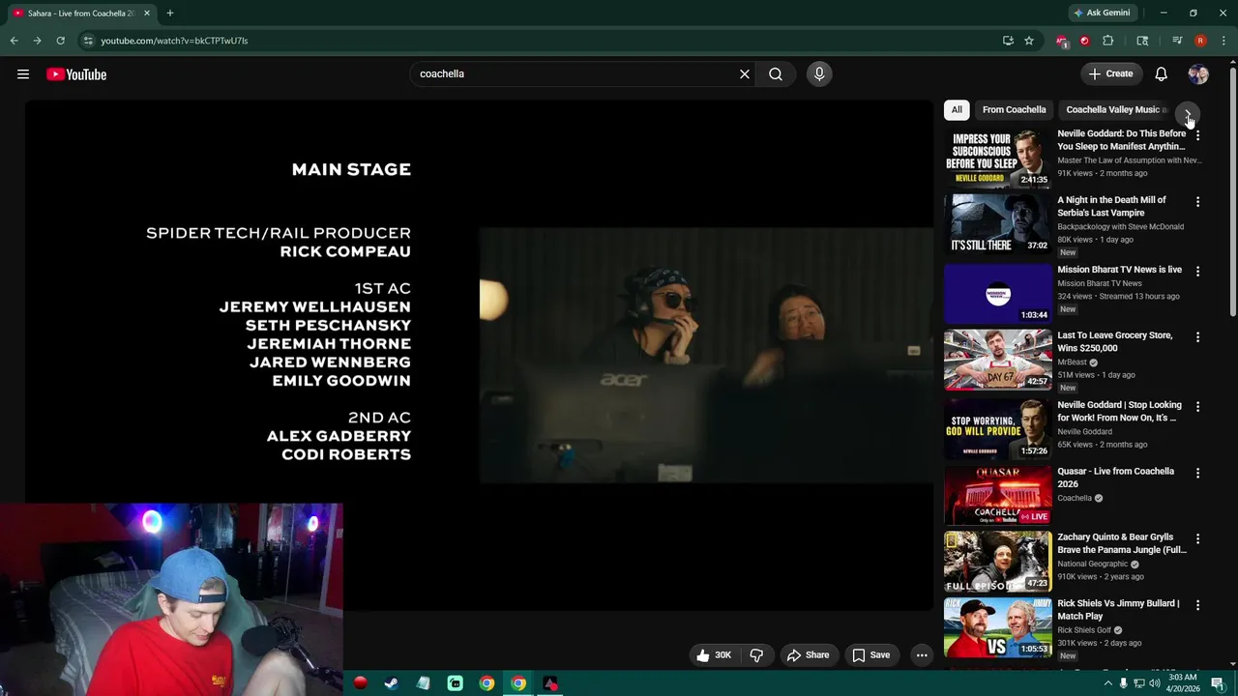Image resolution: width=1238 pixels, height=696 pixels.
Task: Go back in browser history
Action: point(14,41)
